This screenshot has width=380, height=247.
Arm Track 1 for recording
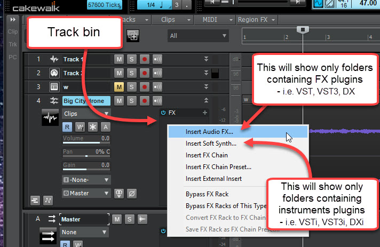click(x=145, y=59)
